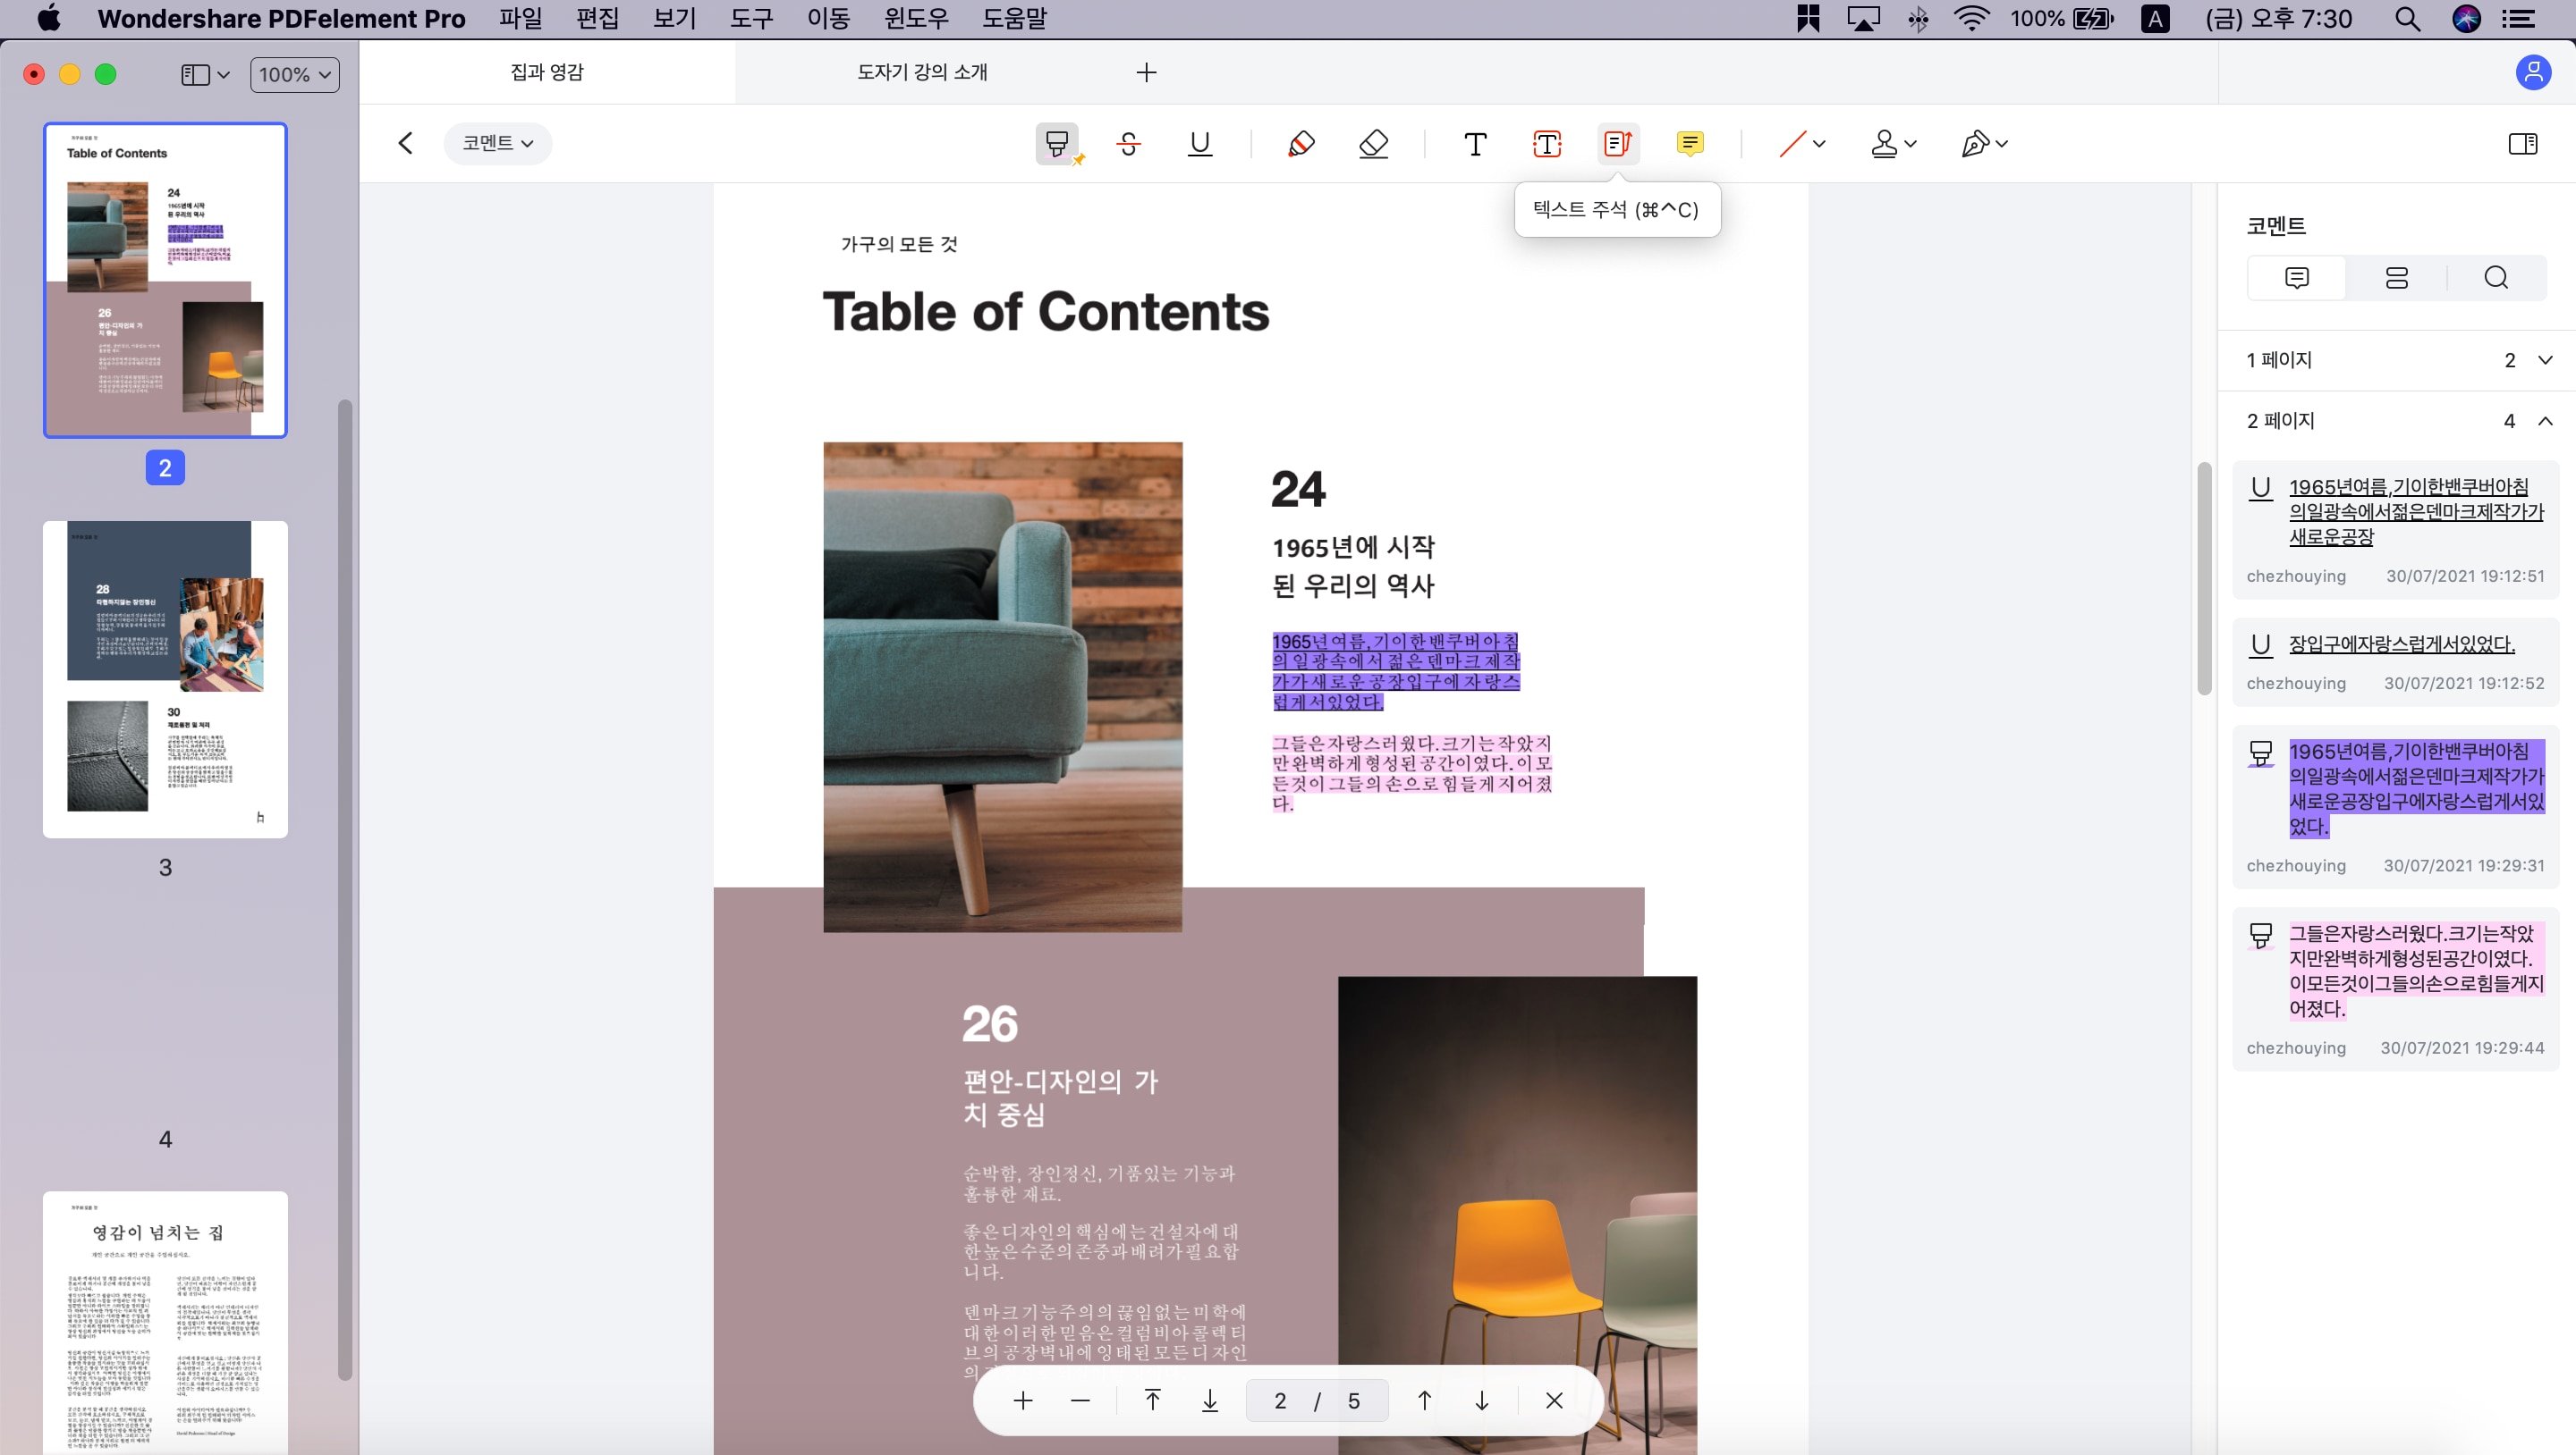Collapse the 2 페이지 comment group

point(2546,421)
